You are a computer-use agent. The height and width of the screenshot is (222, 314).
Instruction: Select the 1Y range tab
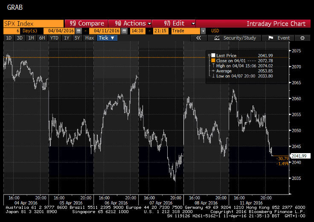(67, 38)
